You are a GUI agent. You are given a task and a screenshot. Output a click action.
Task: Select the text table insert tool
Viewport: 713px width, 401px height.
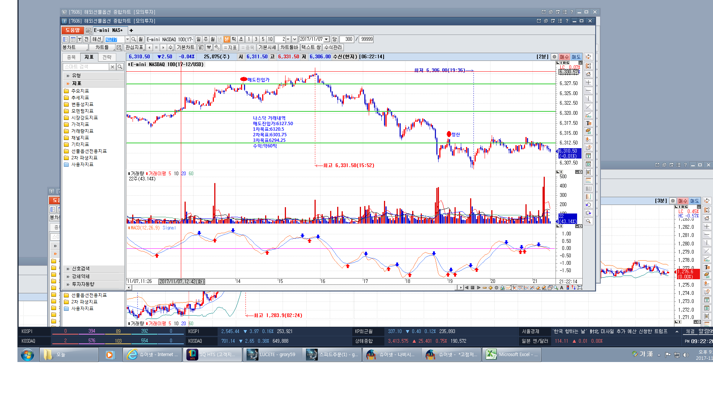click(x=588, y=123)
